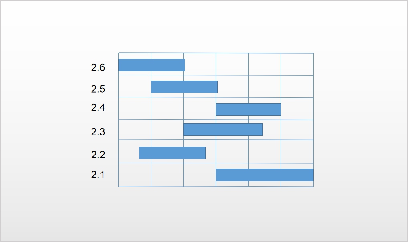Click the 2.4 row label
408x242 pixels.
coord(98,108)
